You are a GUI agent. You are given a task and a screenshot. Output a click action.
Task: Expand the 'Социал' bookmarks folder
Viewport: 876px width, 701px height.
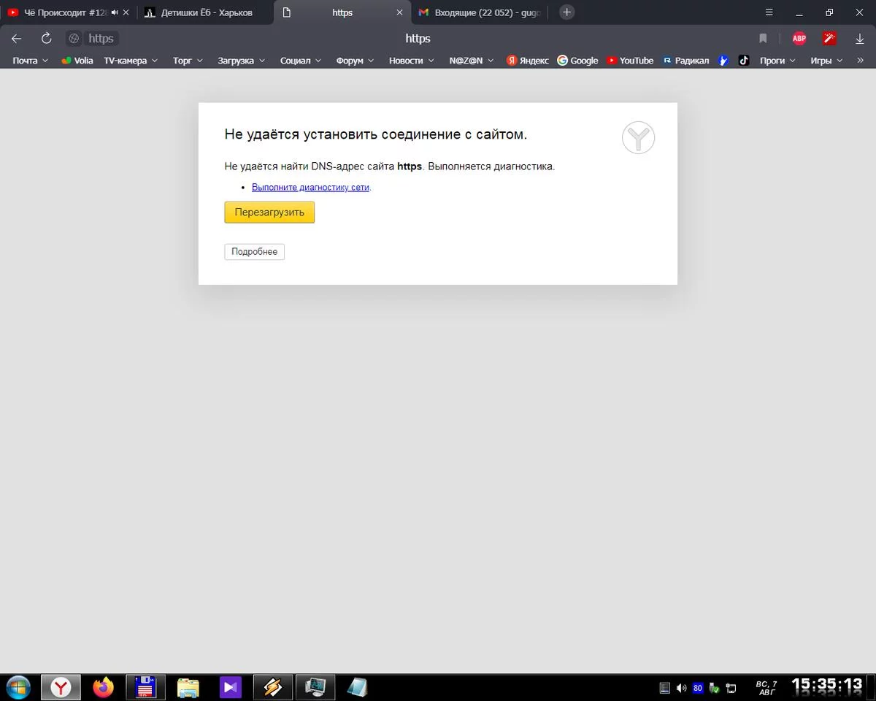pyautogui.click(x=301, y=61)
